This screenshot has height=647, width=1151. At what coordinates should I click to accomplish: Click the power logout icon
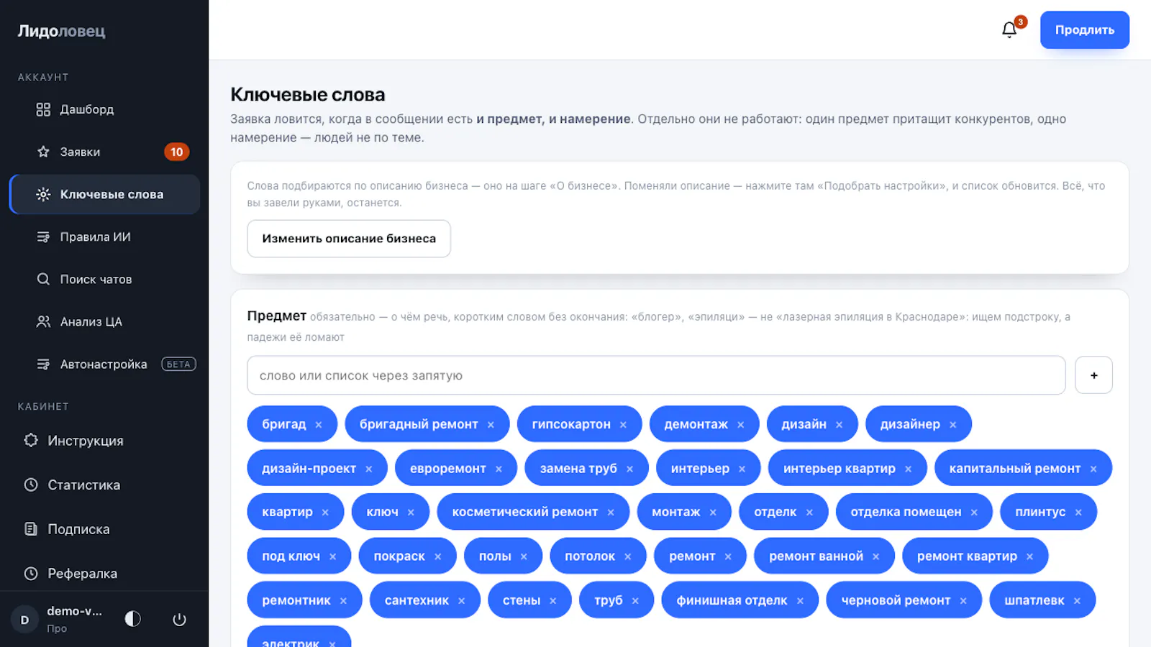click(179, 619)
